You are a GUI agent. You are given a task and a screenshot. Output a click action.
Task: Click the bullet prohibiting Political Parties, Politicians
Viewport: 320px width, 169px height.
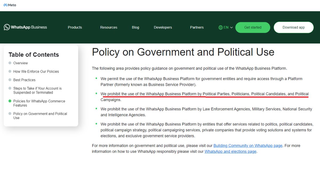205,97
